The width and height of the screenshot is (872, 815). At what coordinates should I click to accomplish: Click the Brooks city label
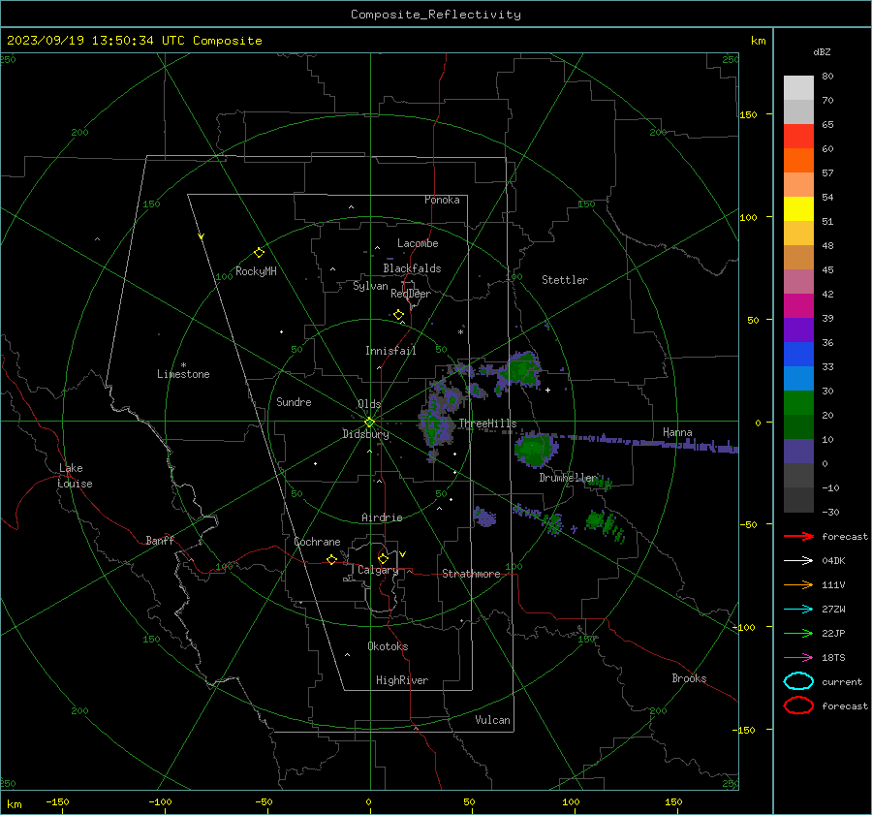coord(689,678)
